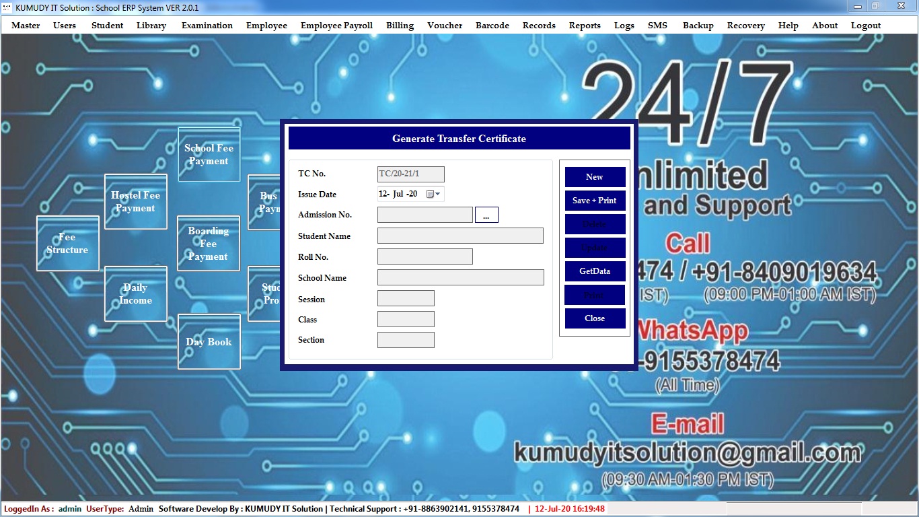Screen dimensions: 919x517
Task: Open the Examination menu
Action: click(207, 26)
